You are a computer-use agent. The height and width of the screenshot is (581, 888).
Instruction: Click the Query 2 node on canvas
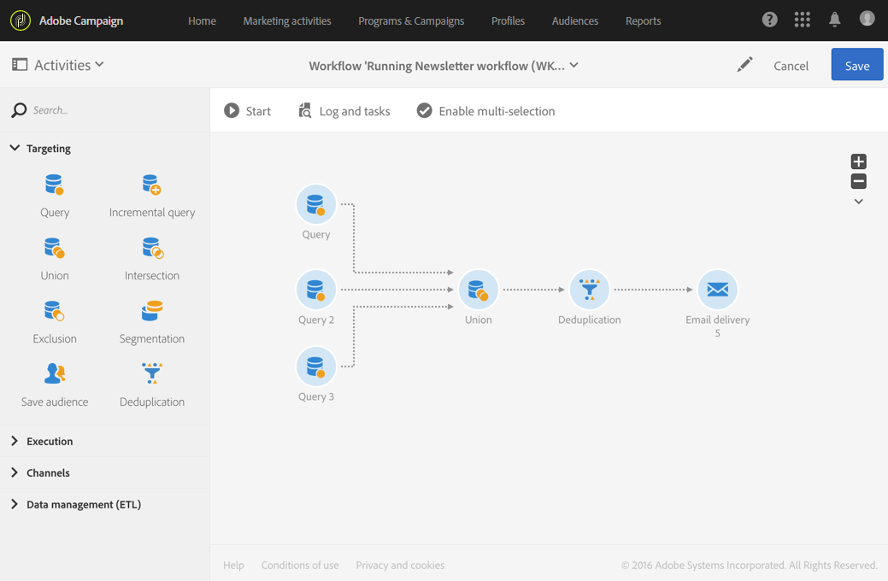[x=316, y=290]
